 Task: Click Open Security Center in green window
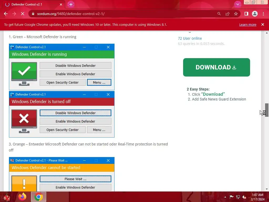[x=63, y=82]
